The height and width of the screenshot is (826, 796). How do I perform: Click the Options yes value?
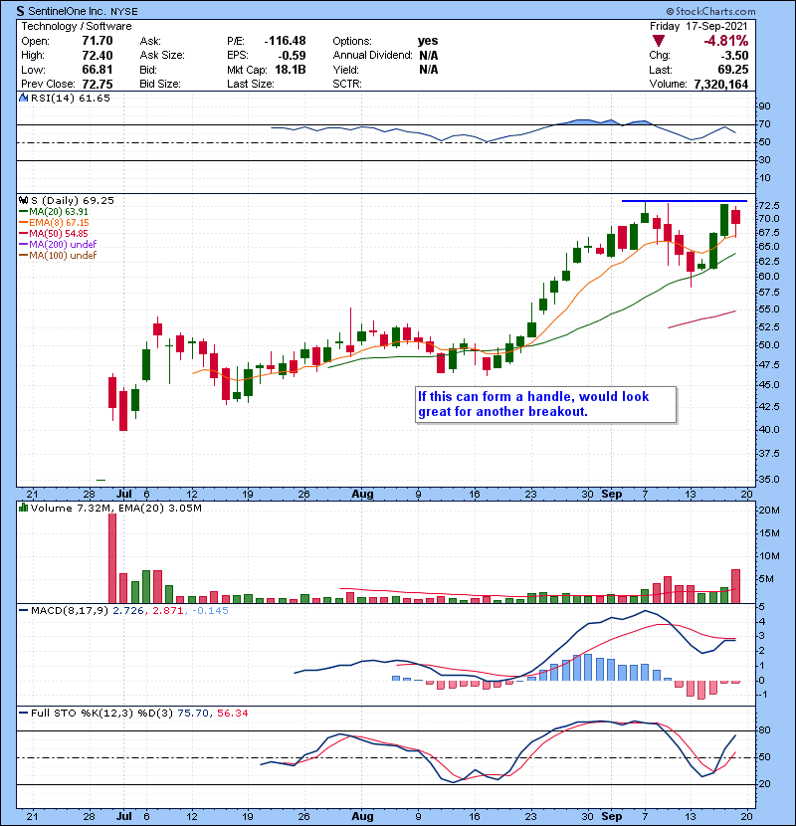pyautogui.click(x=429, y=41)
